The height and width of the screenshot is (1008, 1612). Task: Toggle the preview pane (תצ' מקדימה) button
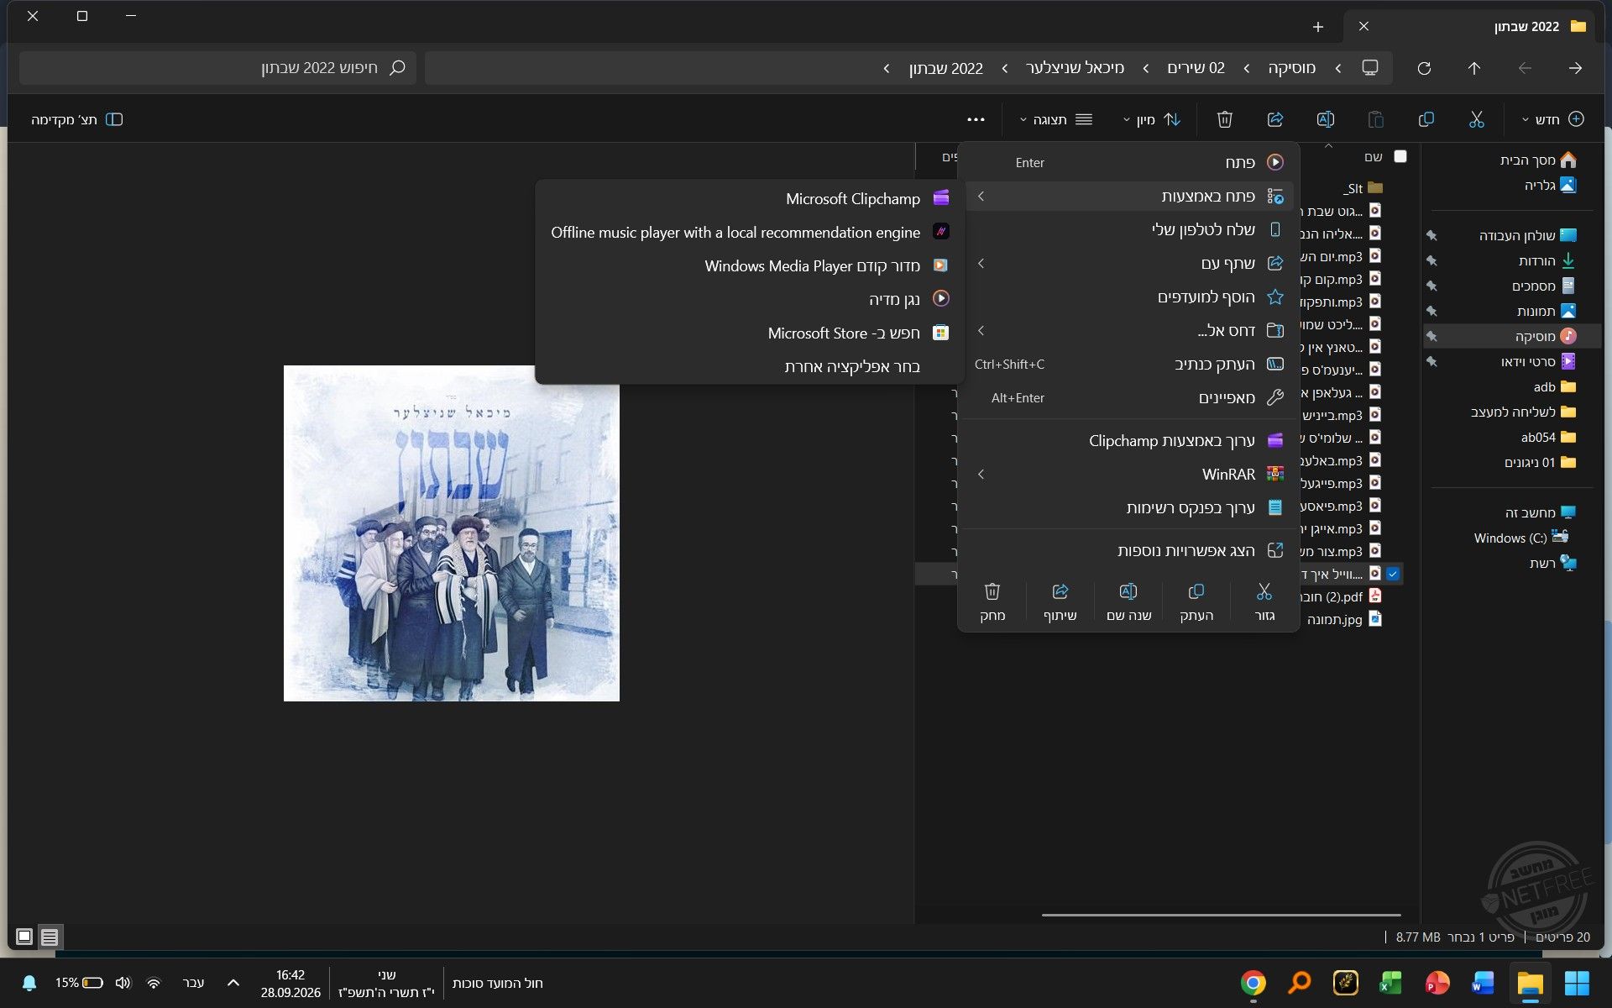[x=77, y=119]
